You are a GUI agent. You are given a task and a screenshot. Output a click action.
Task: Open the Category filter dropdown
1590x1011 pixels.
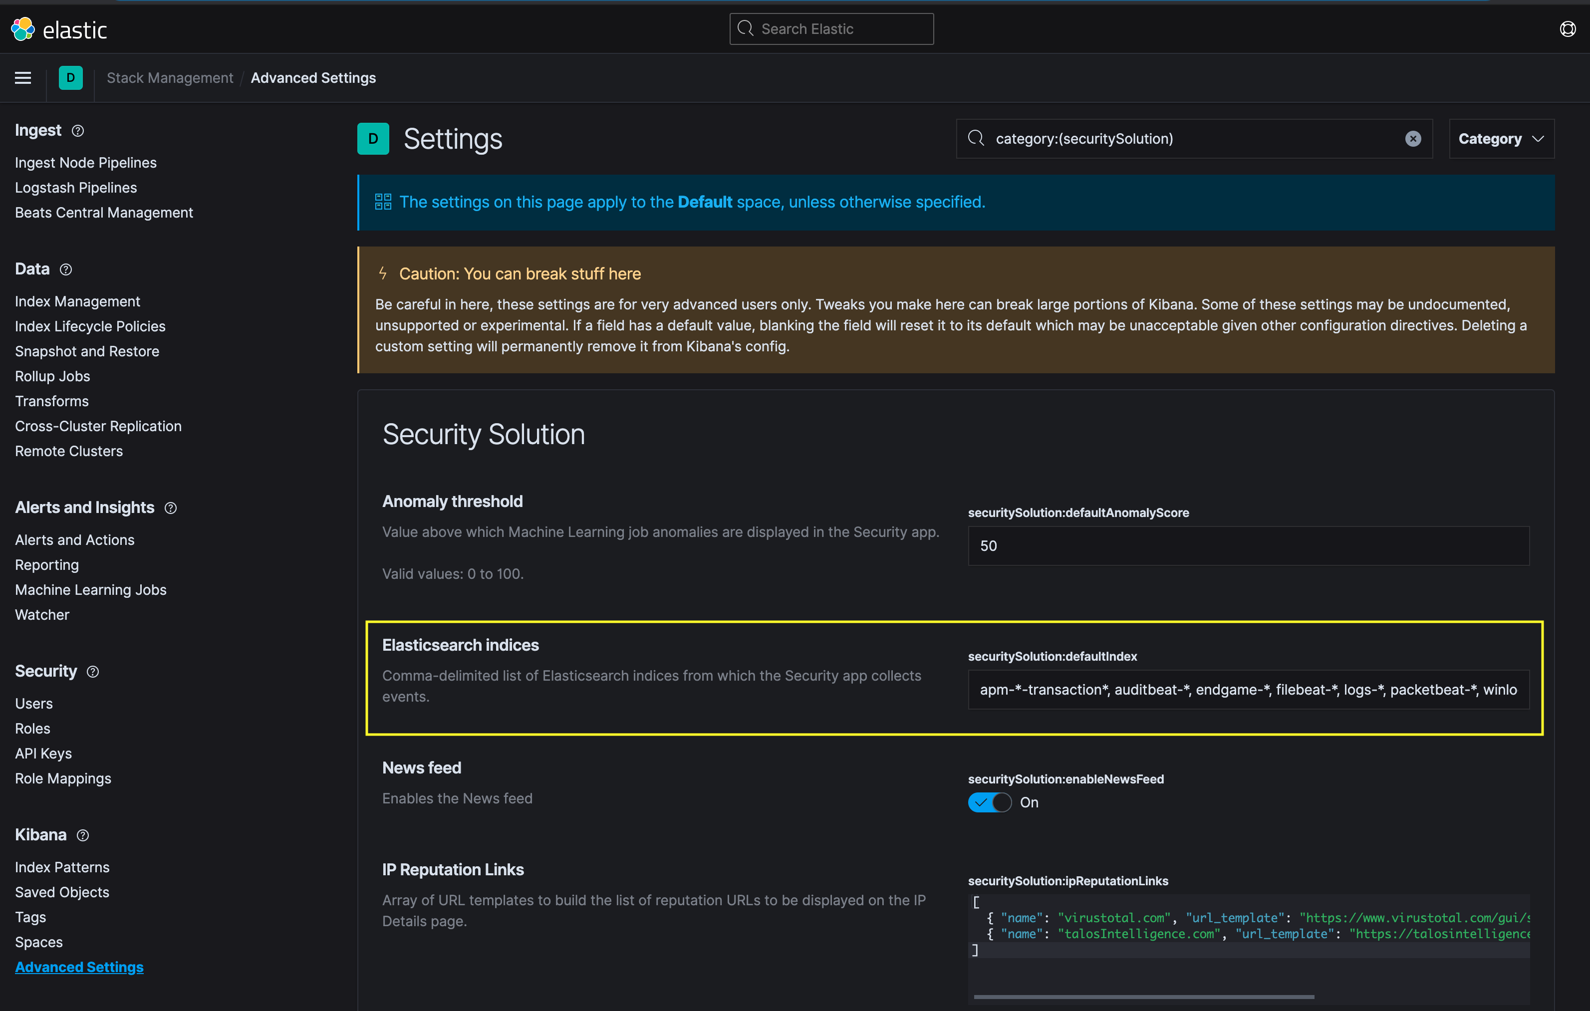tap(1501, 139)
